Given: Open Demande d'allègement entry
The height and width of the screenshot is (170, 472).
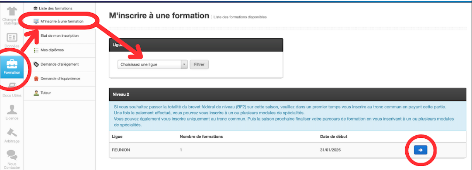Looking at the screenshot, I should pyautogui.click(x=59, y=64).
